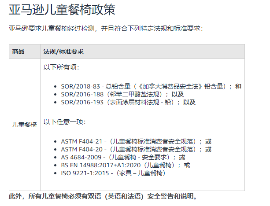Screen dimensions: 270x206
Task: Click the SOR/2016-193 表面涂层材料法规 line
Action: click(x=128, y=102)
